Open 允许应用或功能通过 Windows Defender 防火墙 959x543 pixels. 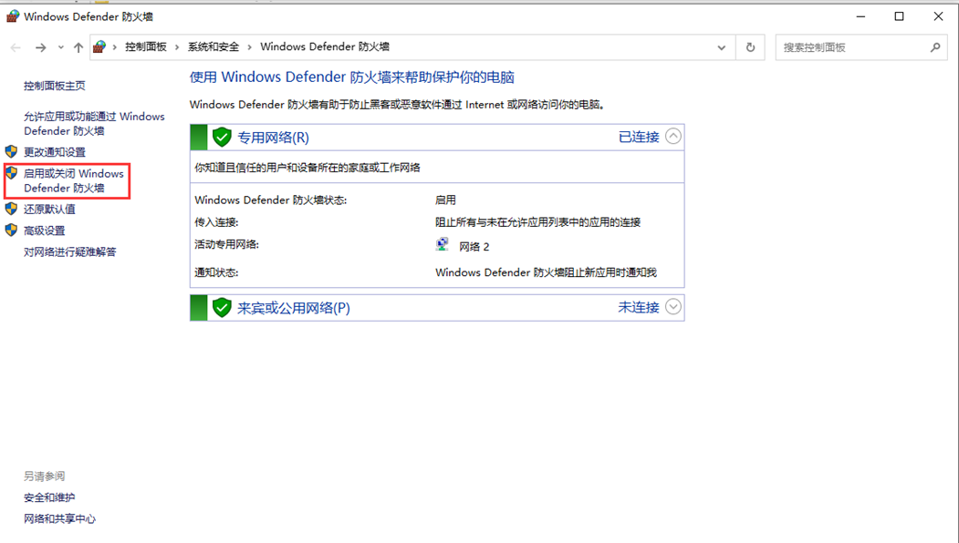(x=94, y=123)
